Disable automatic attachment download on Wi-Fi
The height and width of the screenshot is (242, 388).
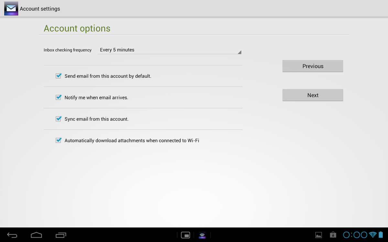(x=59, y=141)
